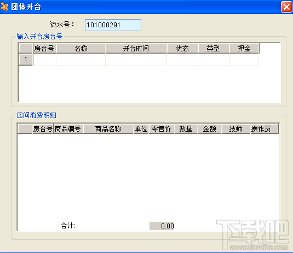Click the 状态 cell in row 1

(x=182, y=60)
